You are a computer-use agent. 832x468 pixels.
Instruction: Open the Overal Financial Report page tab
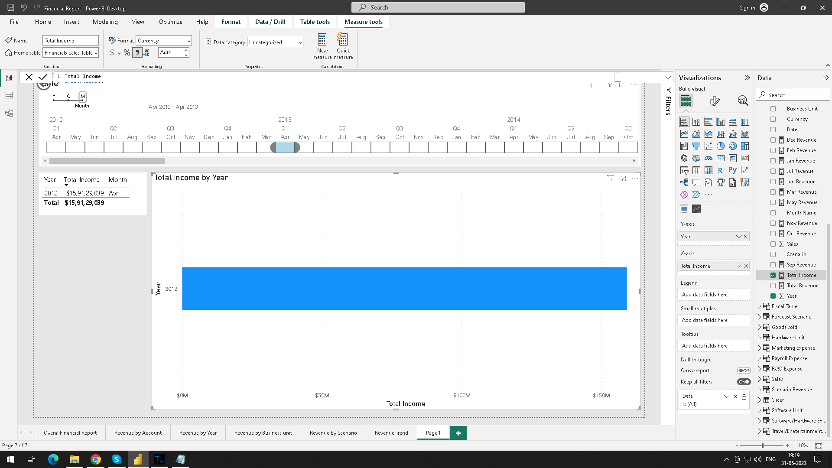[70, 433]
